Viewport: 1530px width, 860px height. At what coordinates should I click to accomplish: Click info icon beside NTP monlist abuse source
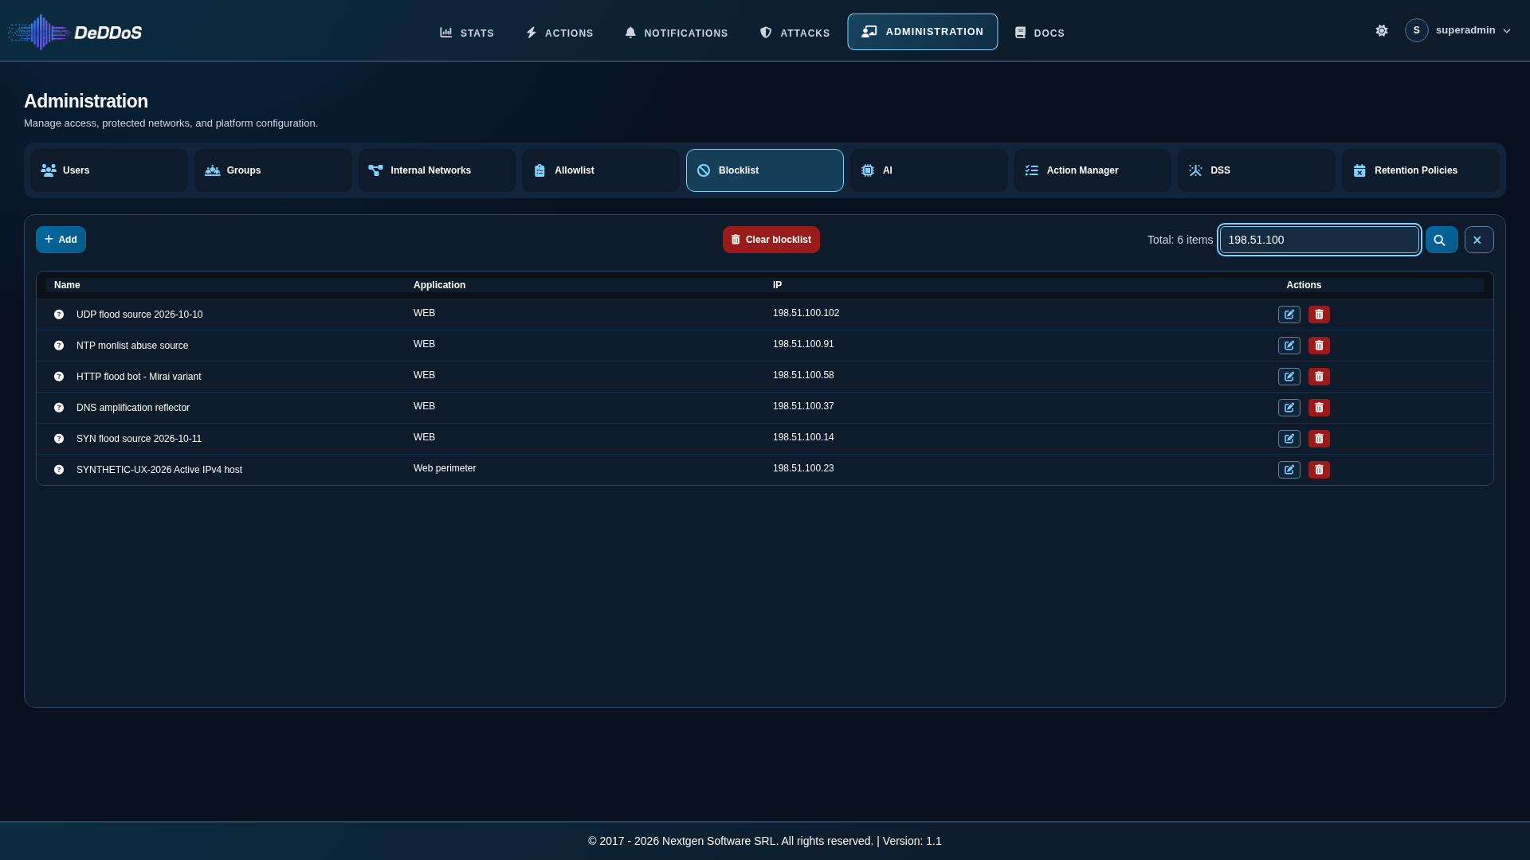[59, 346]
